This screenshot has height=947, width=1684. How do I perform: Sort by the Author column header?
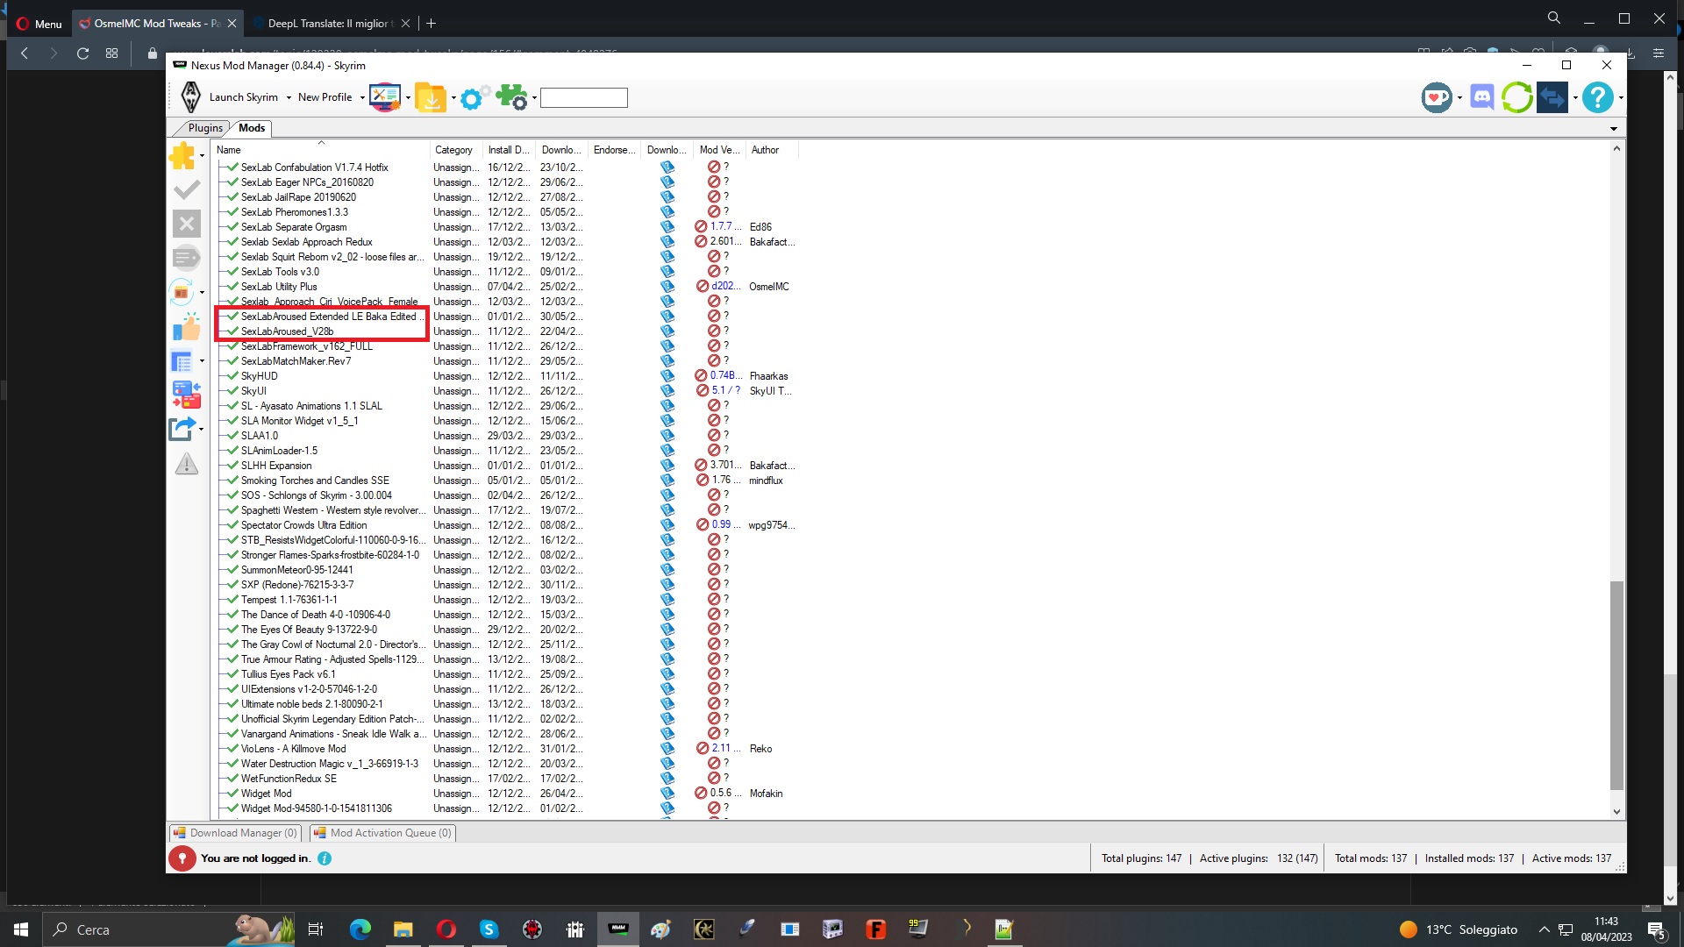coord(771,150)
